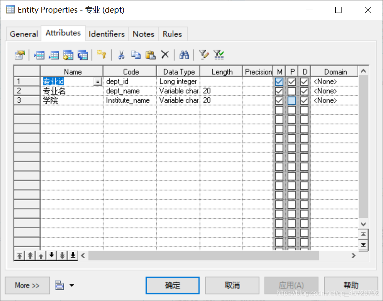The image size is (383, 301).
Task: Cut the selected row with scissors icon
Action: [x=122, y=55]
